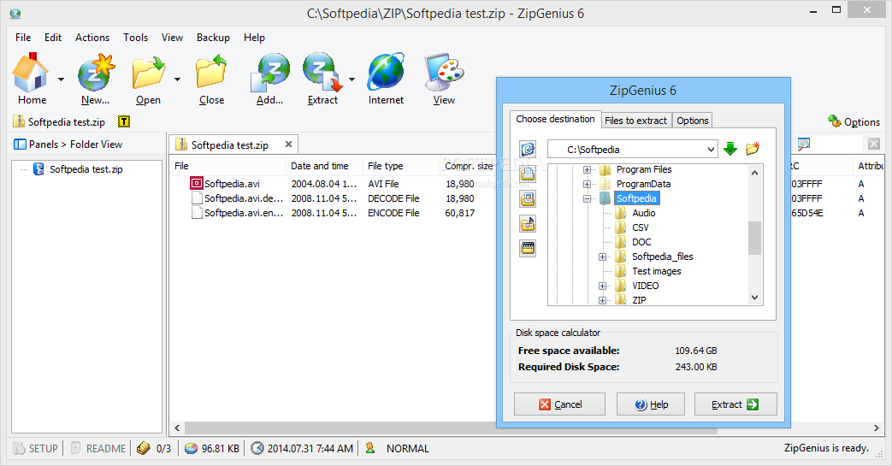Click folder tree scroll down arrow
Image resolution: width=892 pixels, height=466 pixels.
click(755, 298)
